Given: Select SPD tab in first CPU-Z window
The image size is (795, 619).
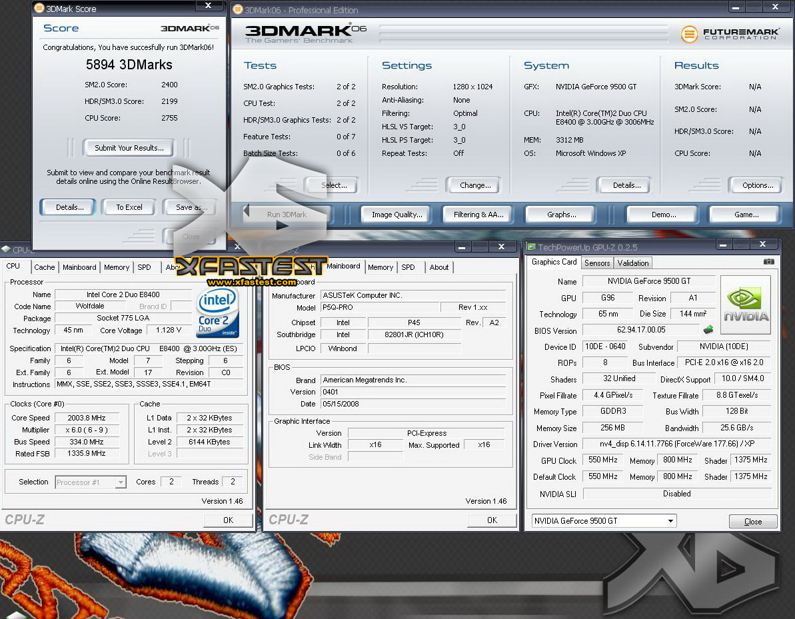Looking at the screenshot, I should (144, 267).
